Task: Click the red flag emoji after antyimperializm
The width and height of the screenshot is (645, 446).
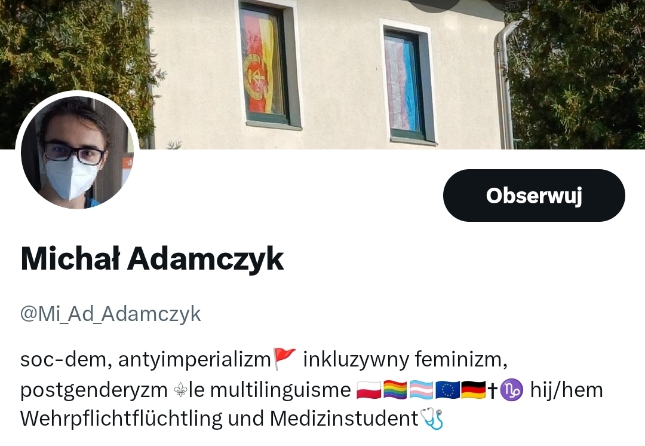Action: [x=285, y=358]
